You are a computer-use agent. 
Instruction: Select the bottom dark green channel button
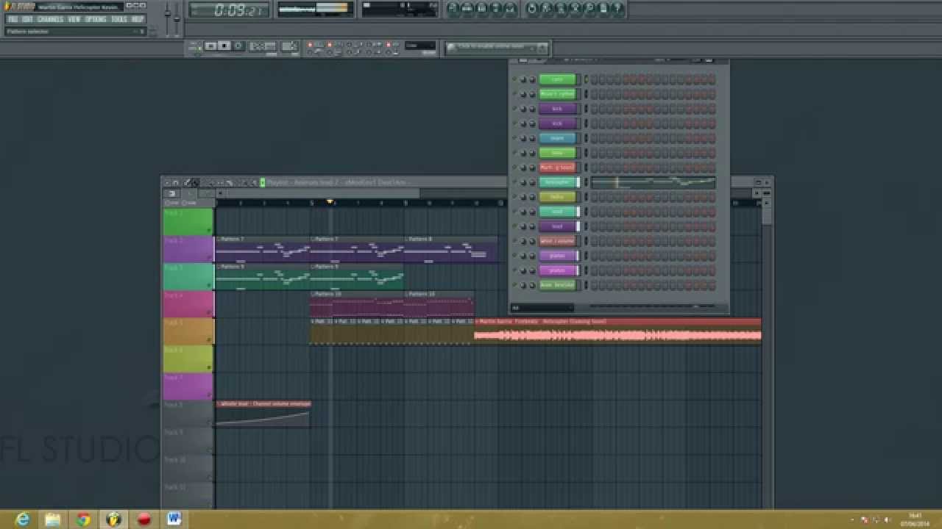557,285
